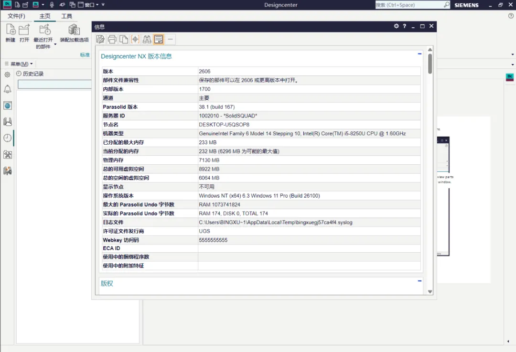Open the 菜单(M) menu dropdown
Image resolution: width=516 pixels, height=352 pixels.
tap(19, 64)
